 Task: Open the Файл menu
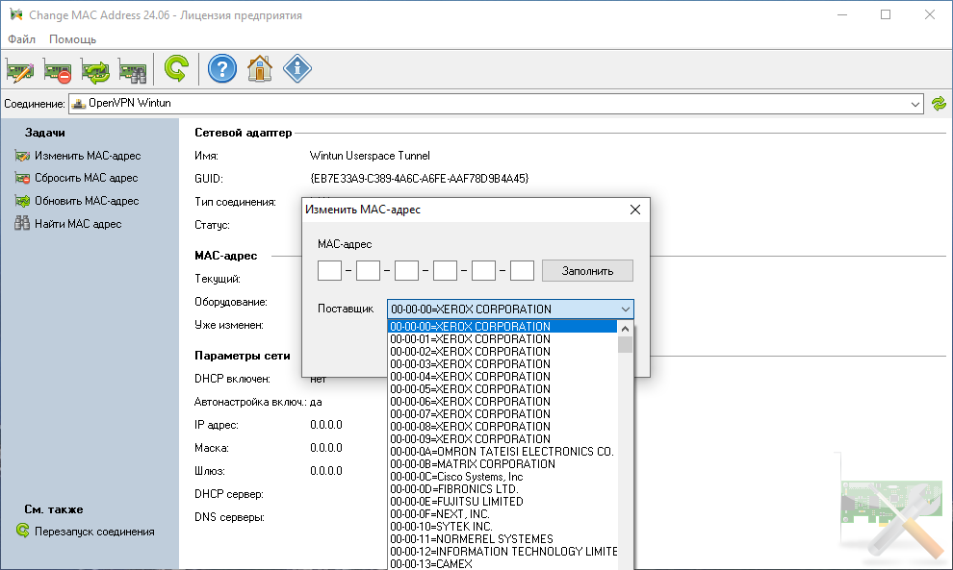point(21,38)
